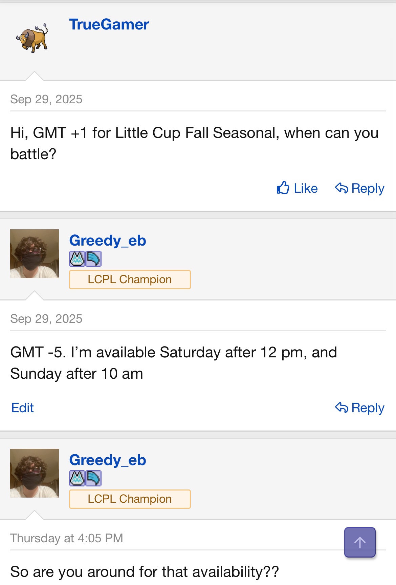Open Greedy_eb's profile from the availability post
Screen dimensions: 396x585
(108, 241)
